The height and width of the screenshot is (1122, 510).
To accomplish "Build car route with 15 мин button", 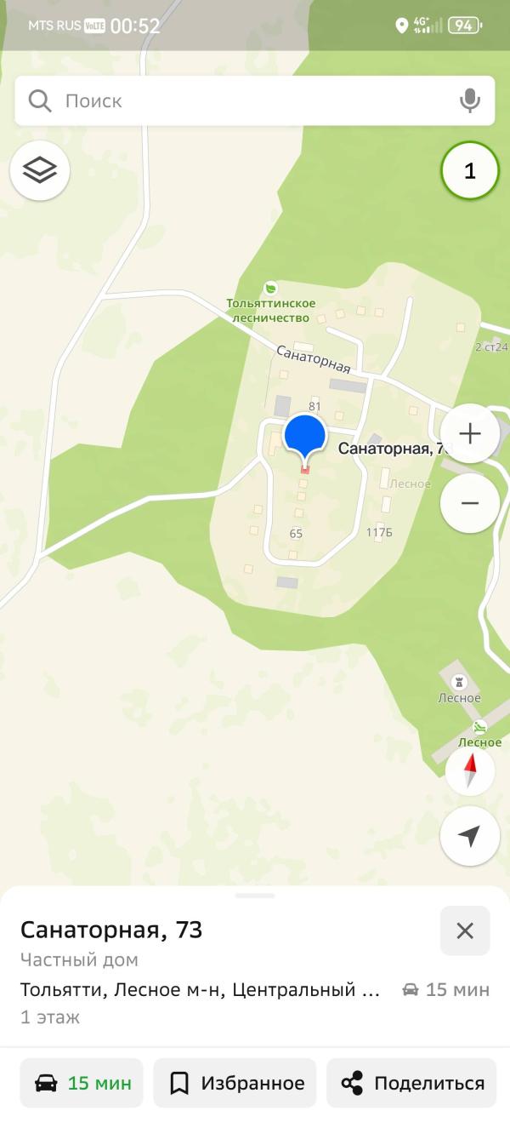I will [x=82, y=1083].
